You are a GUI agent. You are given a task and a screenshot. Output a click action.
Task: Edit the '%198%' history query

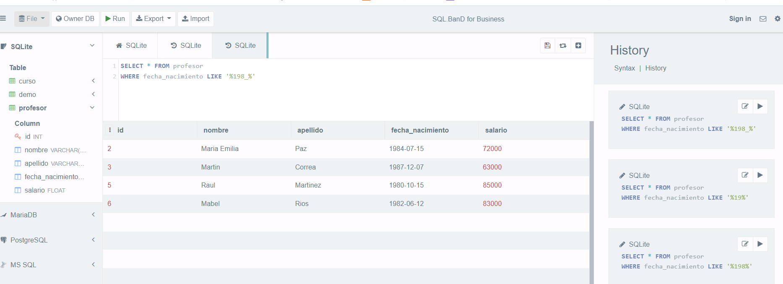[x=745, y=244]
